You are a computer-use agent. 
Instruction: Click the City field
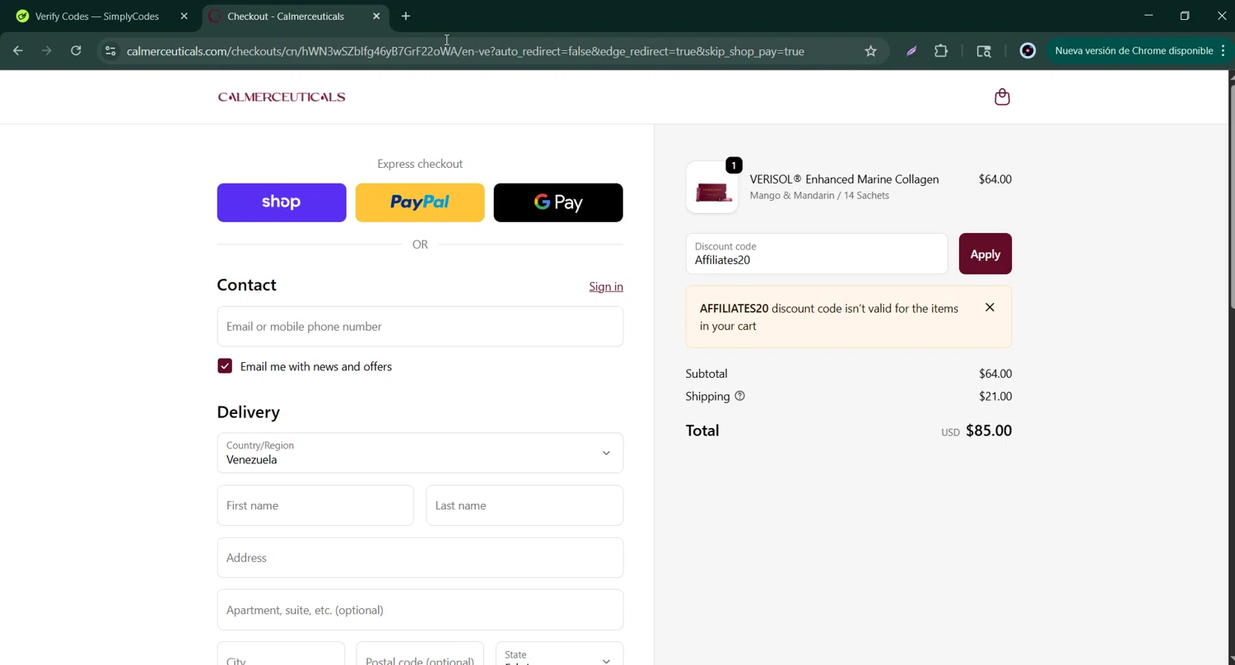tap(281, 656)
